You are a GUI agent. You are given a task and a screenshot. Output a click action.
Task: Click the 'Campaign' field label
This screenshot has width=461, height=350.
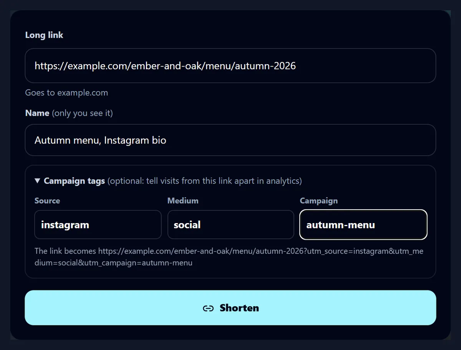point(319,201)
